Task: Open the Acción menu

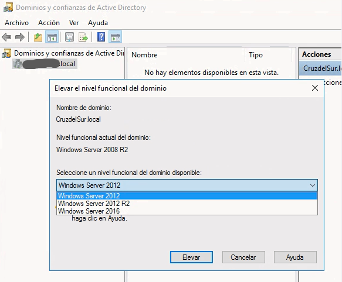Action: 49,23
